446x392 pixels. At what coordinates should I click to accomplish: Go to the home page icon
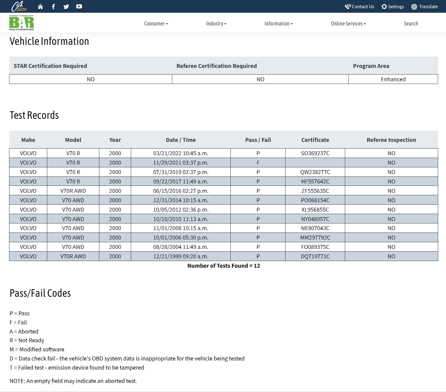40,7
